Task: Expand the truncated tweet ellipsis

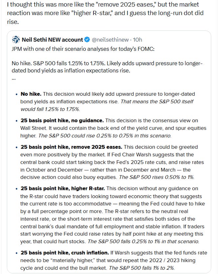Action: 14,79
